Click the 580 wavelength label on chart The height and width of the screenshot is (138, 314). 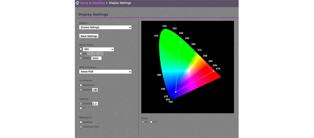point(205,56)
